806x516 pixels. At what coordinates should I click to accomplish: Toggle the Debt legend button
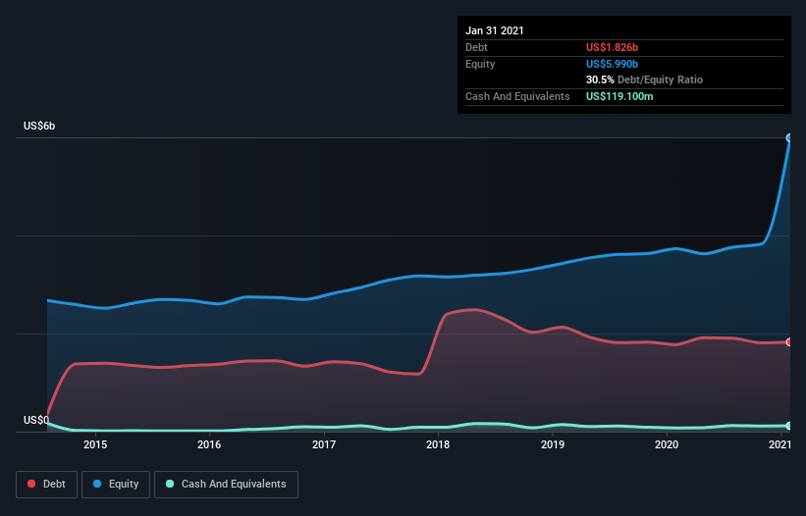coord(47,485)
